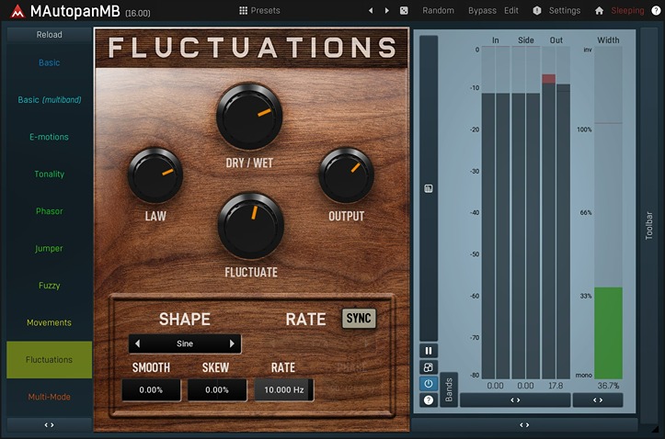Viewport: 665px width, 439px height.
Task: Select previous shape with left arrow
Action: (x=137, y=343)
